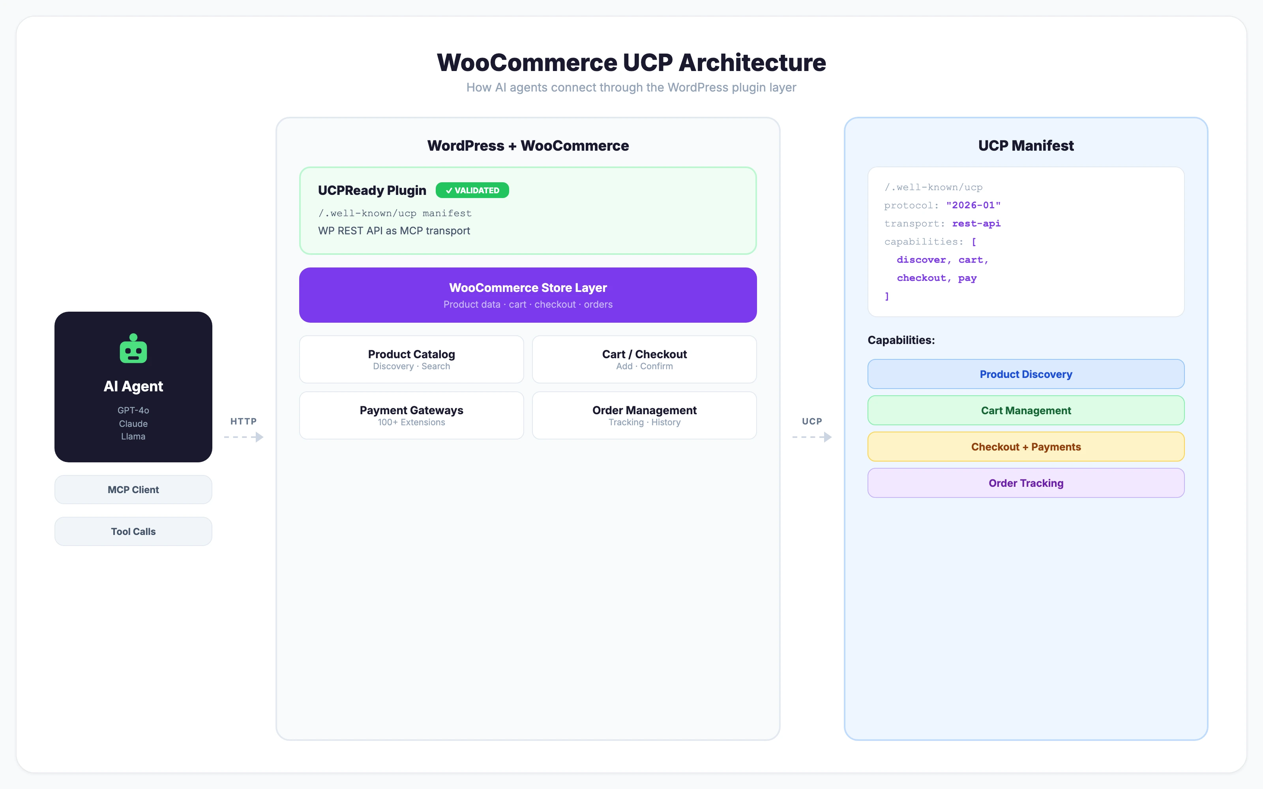Click '/.well-known/ucp manifest' line in plugin box
The height and width of the screenshot is (789, 1263).
(x=395, y=213)
